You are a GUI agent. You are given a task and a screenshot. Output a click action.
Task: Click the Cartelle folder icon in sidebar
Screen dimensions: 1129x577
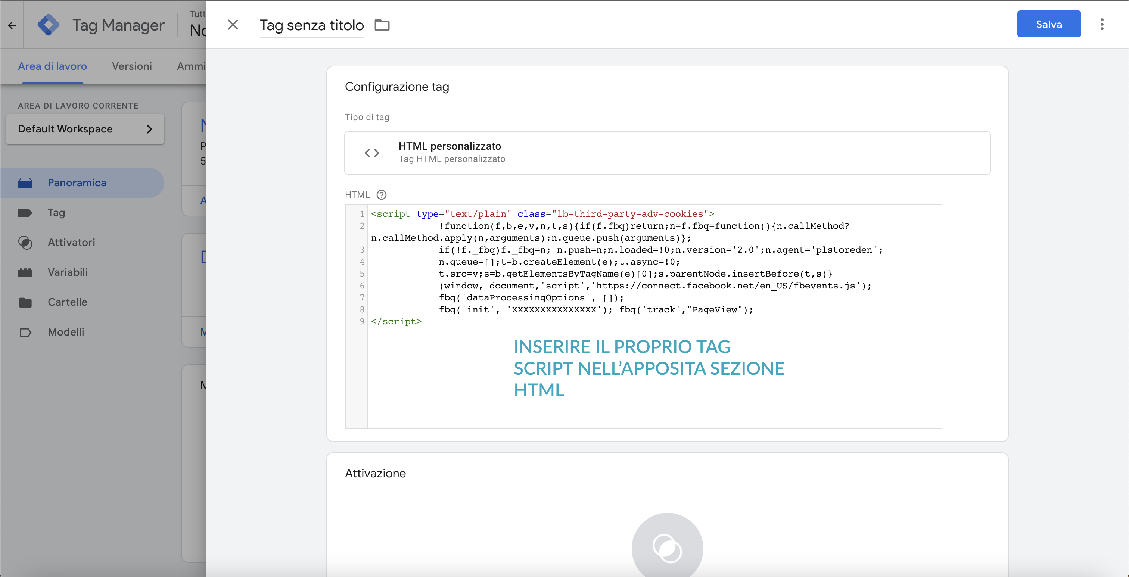coord(25,302)
